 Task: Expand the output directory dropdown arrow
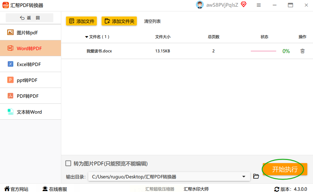point(244,177)
